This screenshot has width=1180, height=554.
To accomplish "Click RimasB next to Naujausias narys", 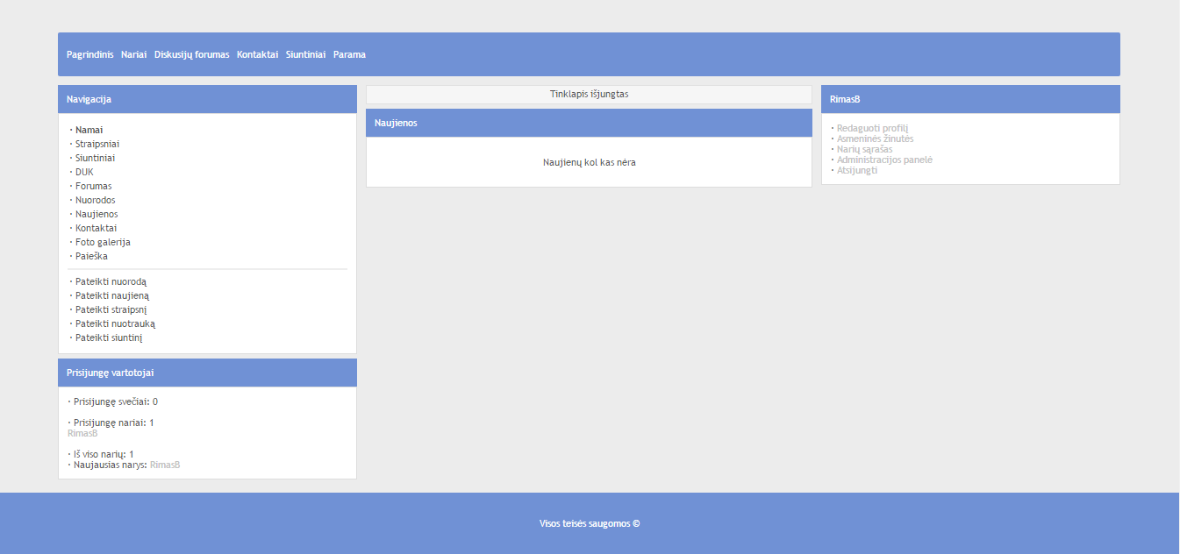I will coord(165,465).
